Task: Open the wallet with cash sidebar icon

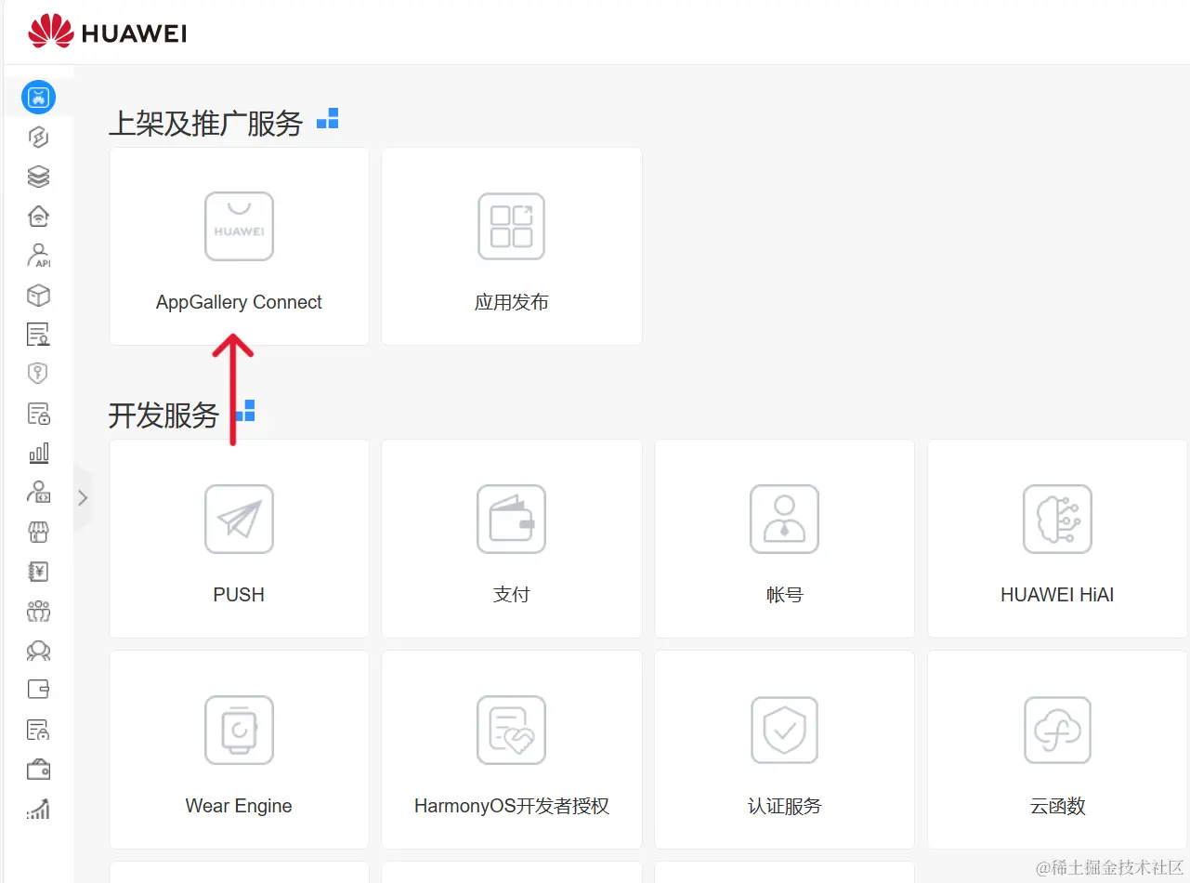Action: click(38, 770)
